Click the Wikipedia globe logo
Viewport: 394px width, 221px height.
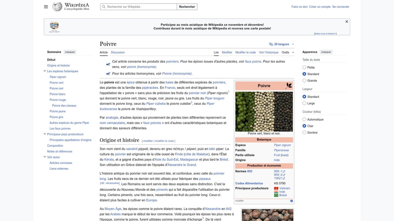point(57,7)
